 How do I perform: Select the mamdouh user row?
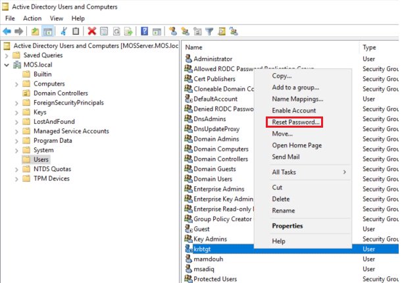pos(291,259)
